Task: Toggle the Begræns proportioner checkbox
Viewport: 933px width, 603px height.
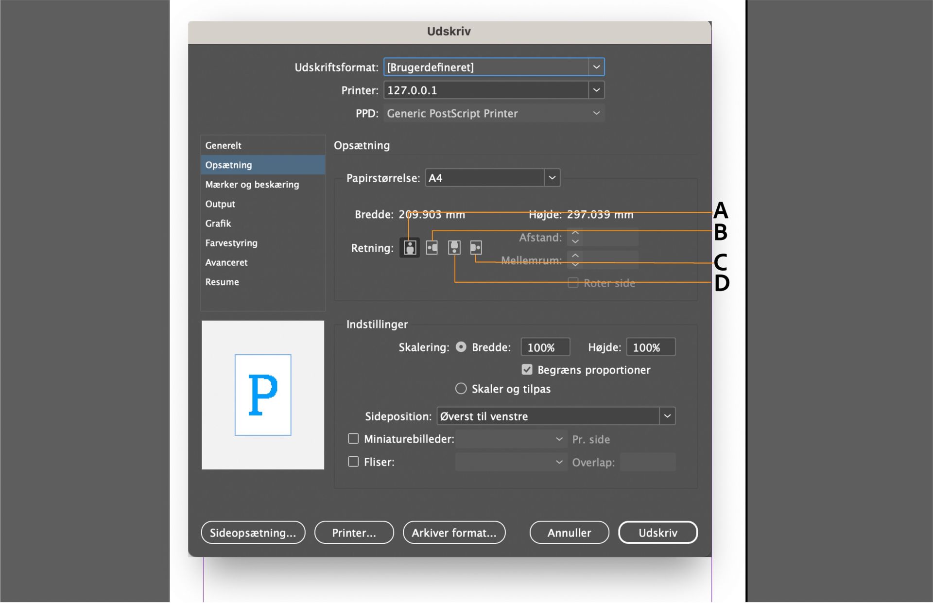Action: pos(527,370)
